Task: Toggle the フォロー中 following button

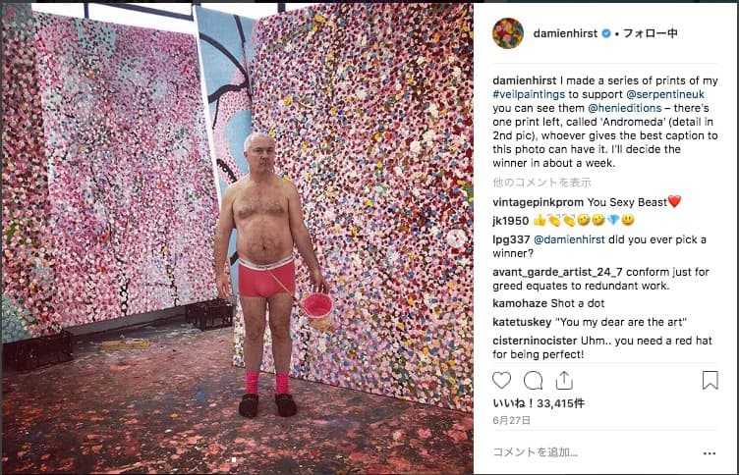Action: click(x=651, y=33)
